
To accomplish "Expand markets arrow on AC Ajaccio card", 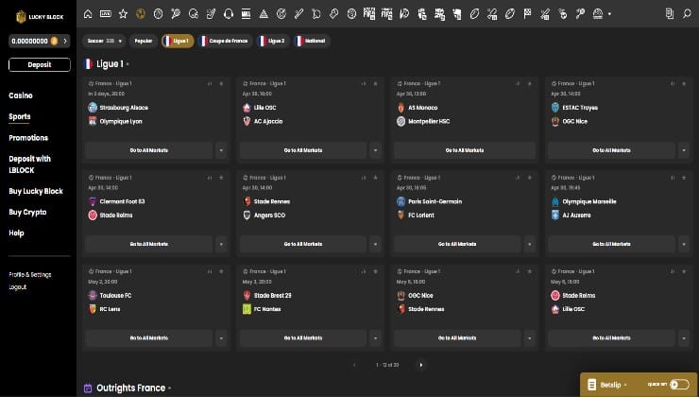I will (375, 150).
